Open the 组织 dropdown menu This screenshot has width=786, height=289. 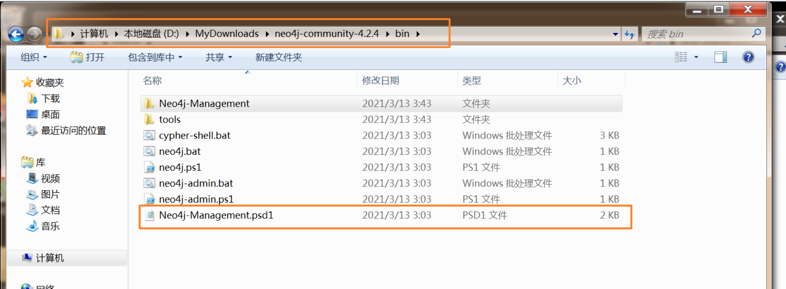34,57
